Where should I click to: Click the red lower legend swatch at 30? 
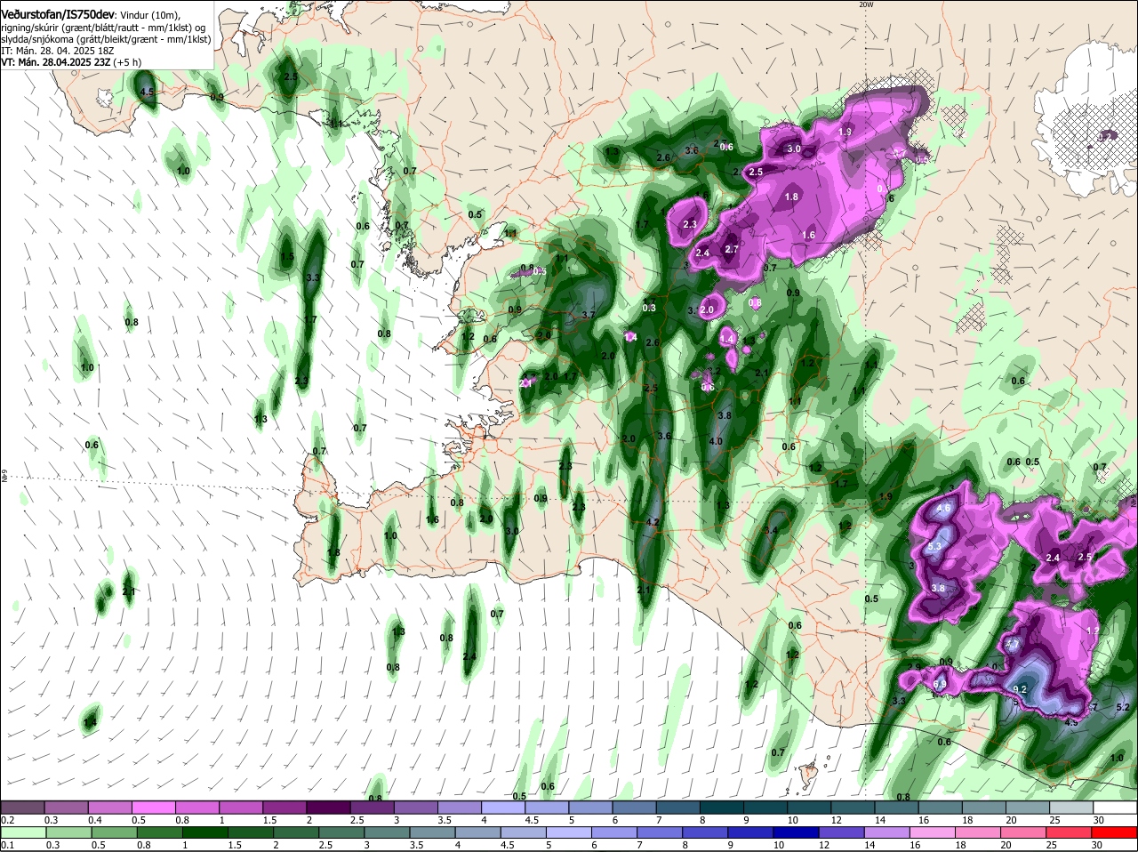[1117, 832]
